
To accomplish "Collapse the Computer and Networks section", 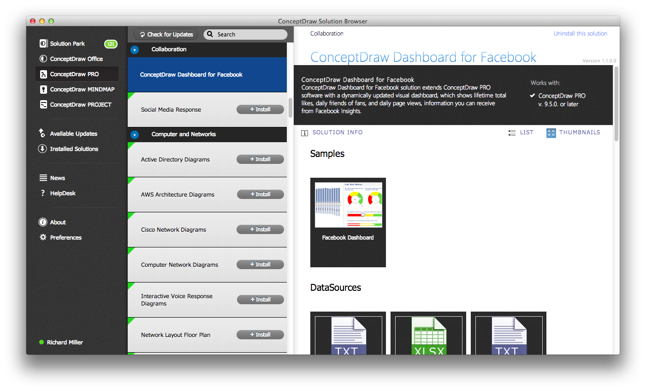I will click(135, 135).
